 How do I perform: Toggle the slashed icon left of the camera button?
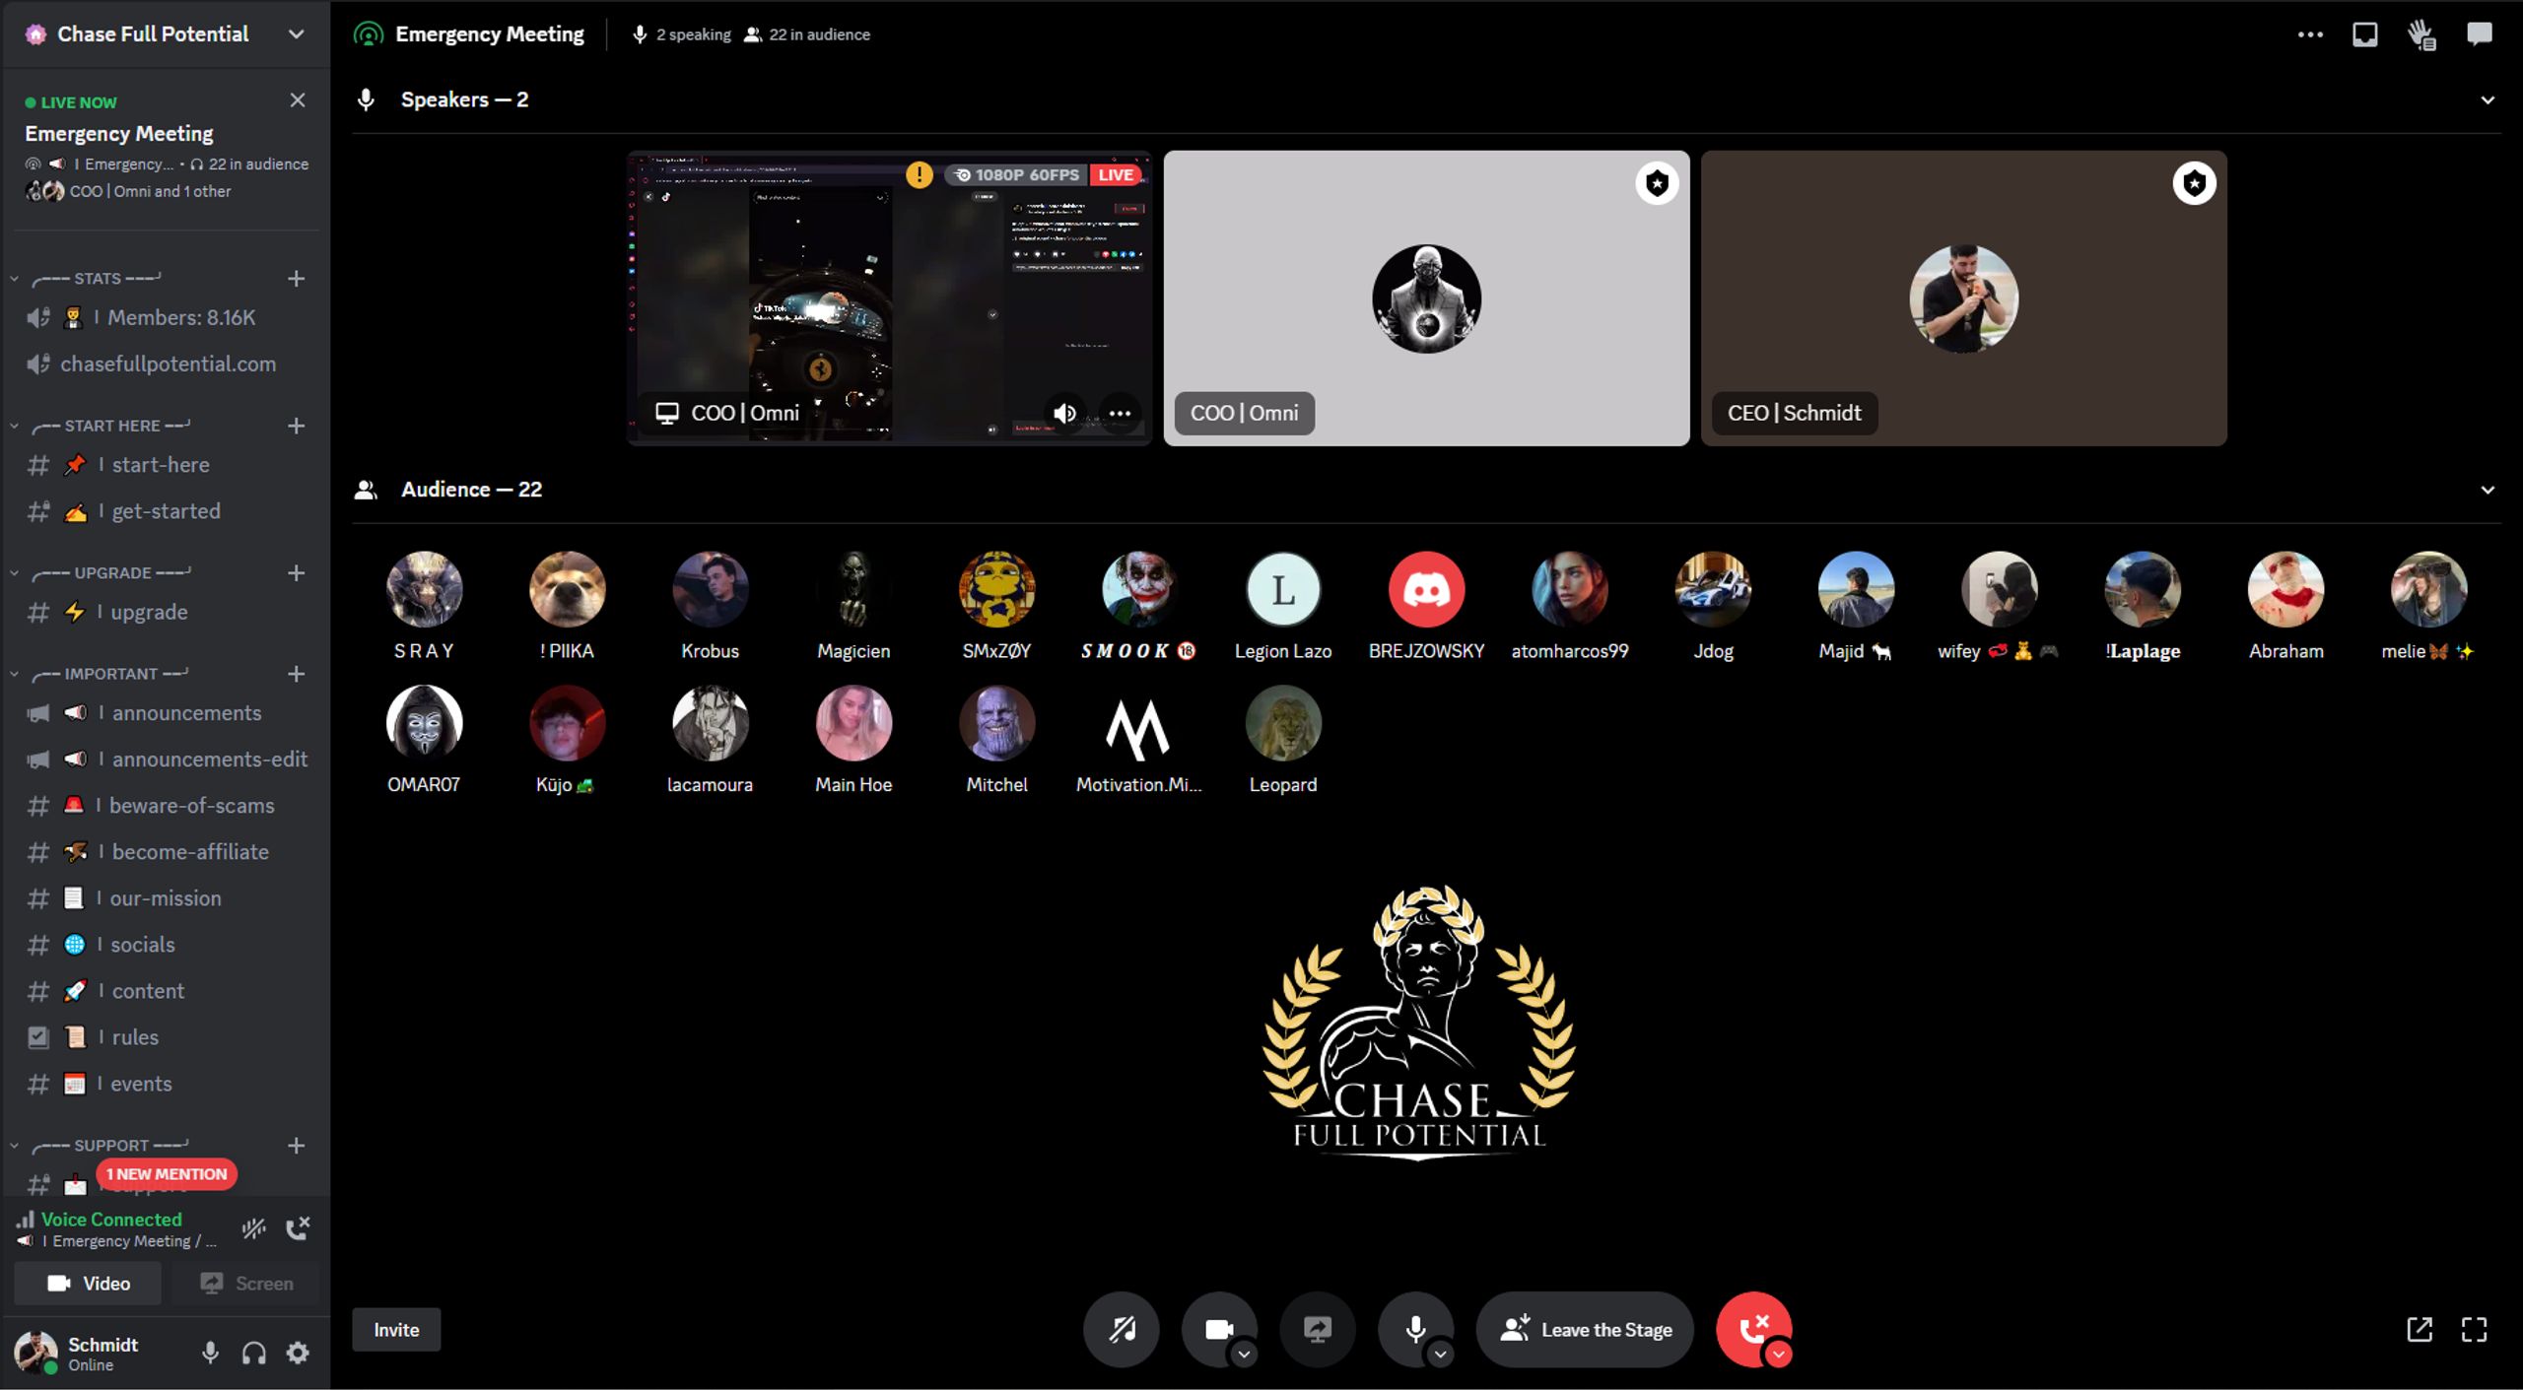(x=1122, y=1330)
